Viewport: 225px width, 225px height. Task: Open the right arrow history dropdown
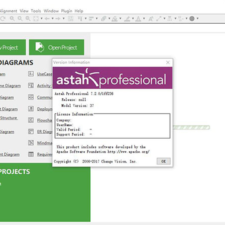(64, 19)
